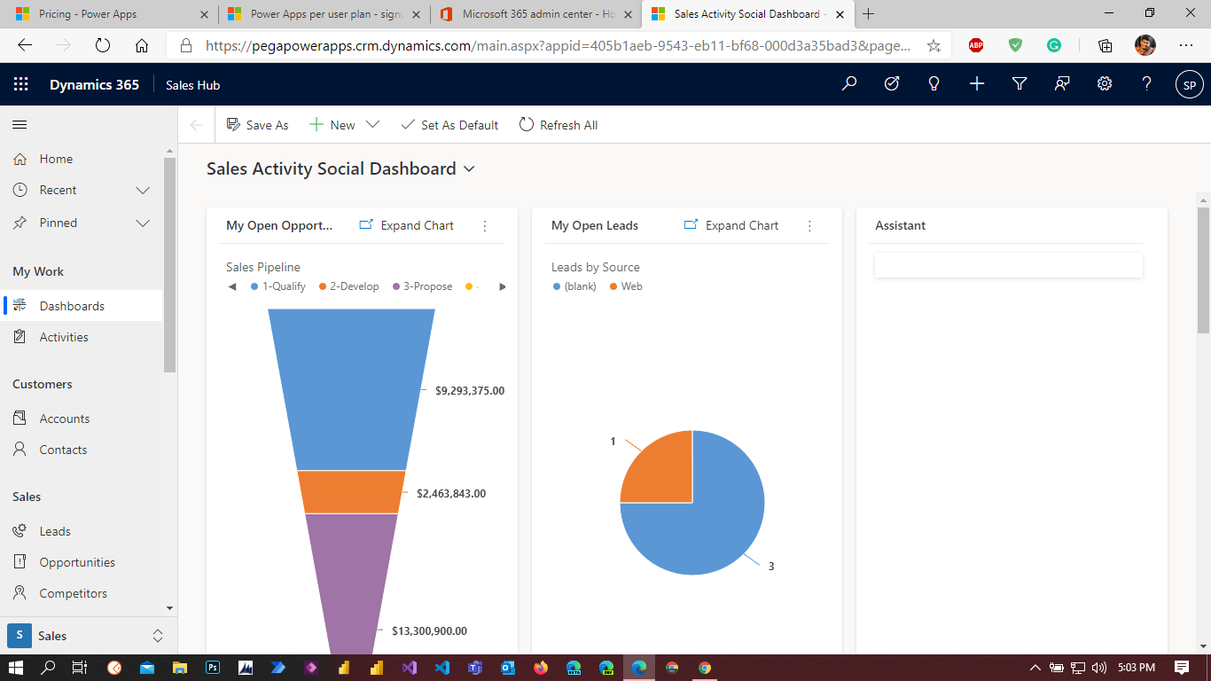
Task: Click the search magnifier in Dynamics header
Action: pyautogui.click(x=849, y=83)
